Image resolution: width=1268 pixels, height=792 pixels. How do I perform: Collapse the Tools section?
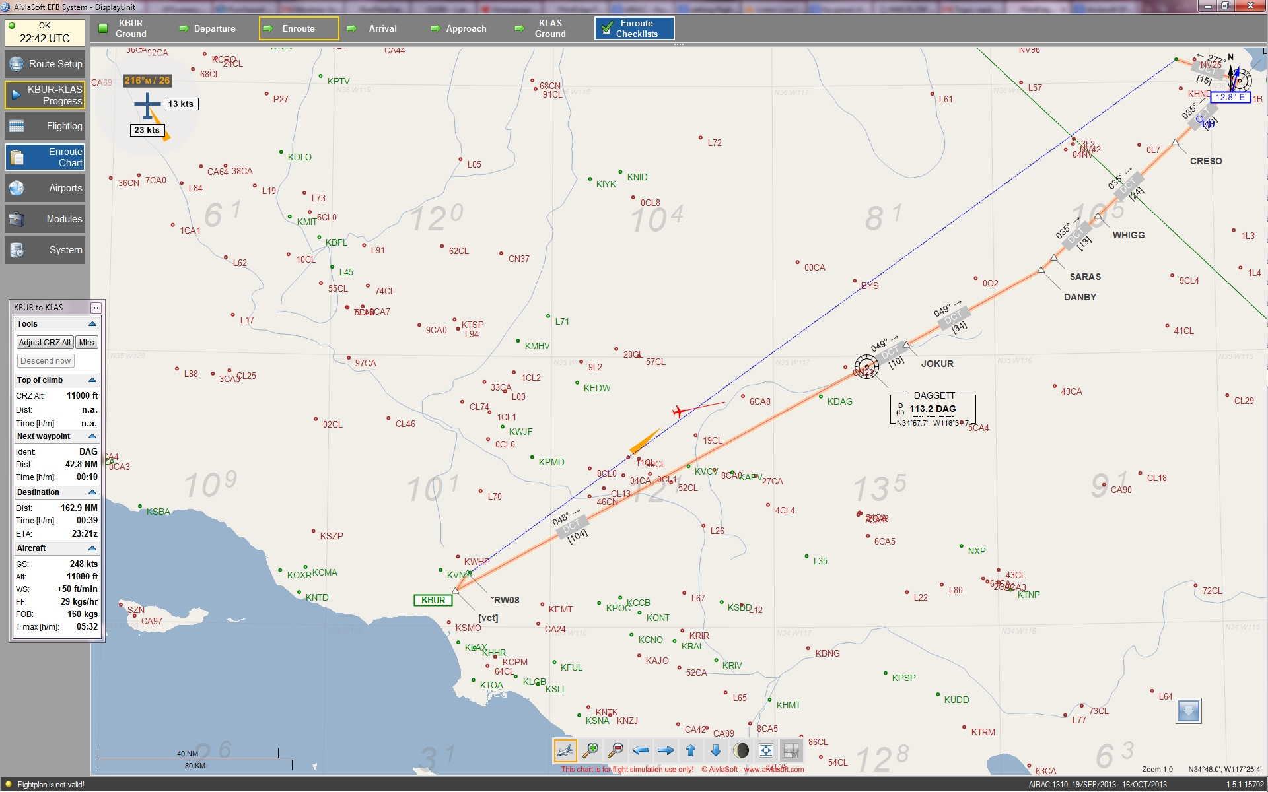tap(92, 324)
